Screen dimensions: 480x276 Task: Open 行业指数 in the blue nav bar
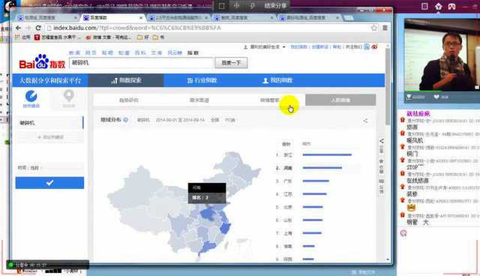coord(202,80)
